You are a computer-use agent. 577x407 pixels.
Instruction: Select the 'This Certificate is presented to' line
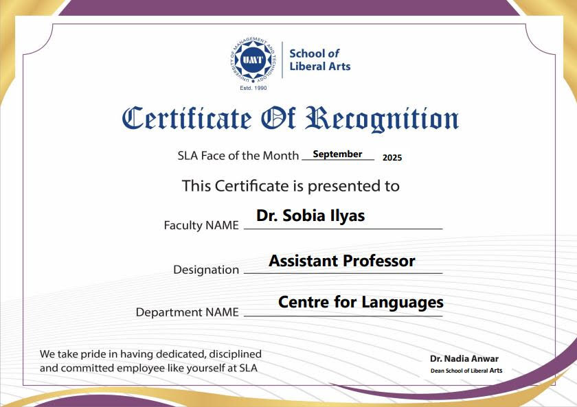tap(290, 185)
